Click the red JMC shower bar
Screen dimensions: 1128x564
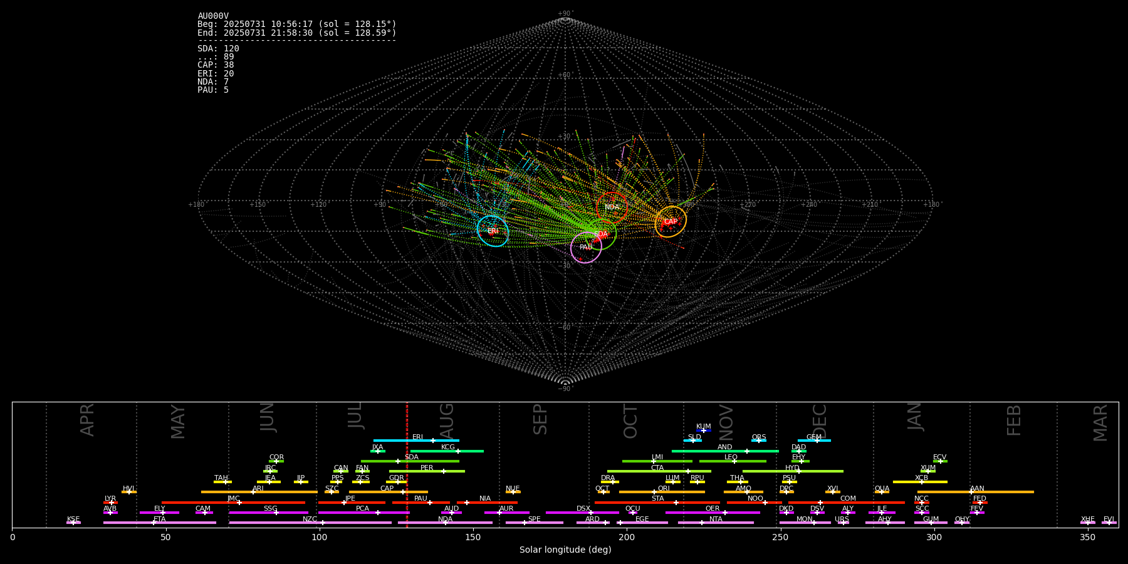click(x=233, y=502)
